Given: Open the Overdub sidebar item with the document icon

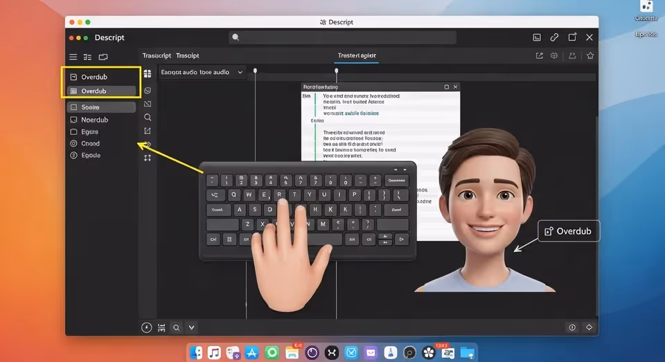Looking at the screenshot, I should click(x=101, y=77).
